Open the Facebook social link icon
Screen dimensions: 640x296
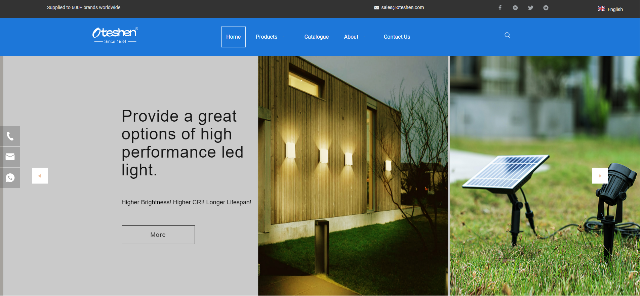point(500,8)
